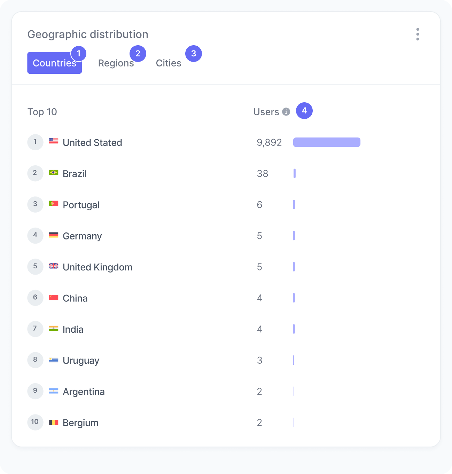Open the three-dot options menu
Image resolution: width=452 pixels, height=474 pixels.
pyautogui.click(x=418, y=34)
